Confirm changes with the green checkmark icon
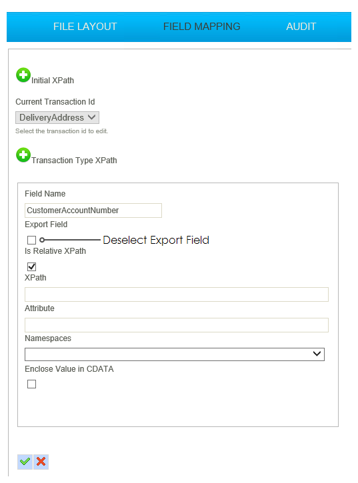The width and height of the screenshot is (358, 483). coord(25,462)
